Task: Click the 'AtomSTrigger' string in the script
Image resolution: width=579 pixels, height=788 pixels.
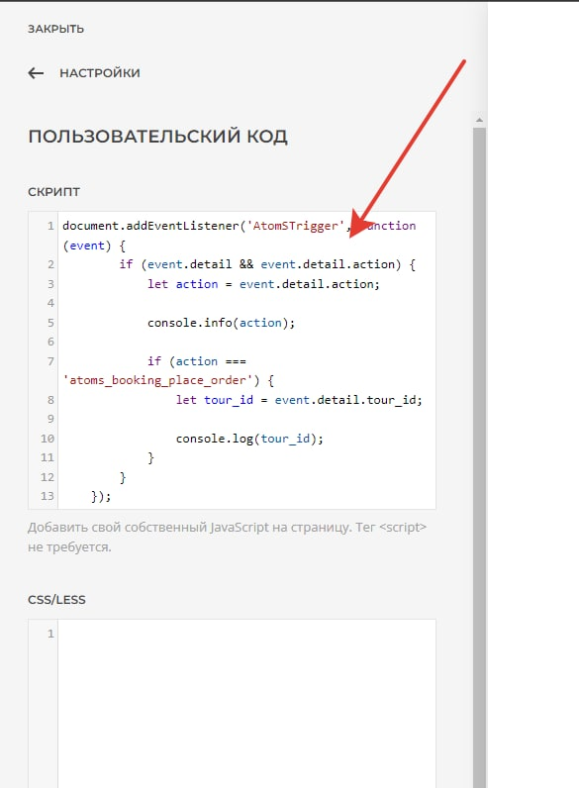Action: click(295, 226)
